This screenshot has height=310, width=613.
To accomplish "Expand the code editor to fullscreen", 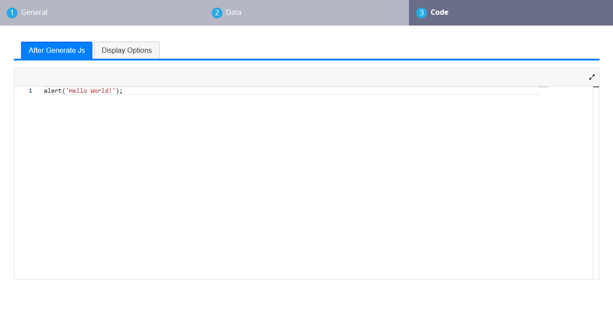I will pos(591,77).
